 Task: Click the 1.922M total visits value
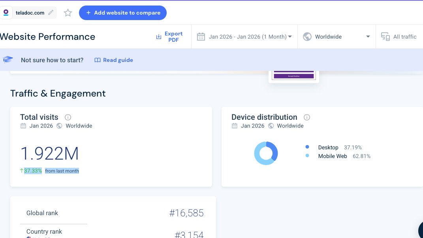tap(50, 154)
